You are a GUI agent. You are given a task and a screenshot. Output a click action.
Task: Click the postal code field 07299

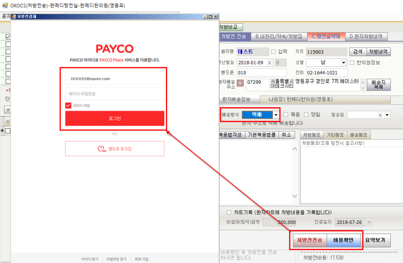[257, 85]
